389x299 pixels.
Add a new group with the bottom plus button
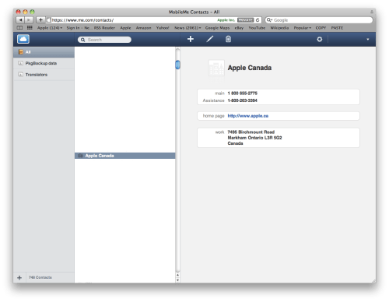click(x=19, y=278)
